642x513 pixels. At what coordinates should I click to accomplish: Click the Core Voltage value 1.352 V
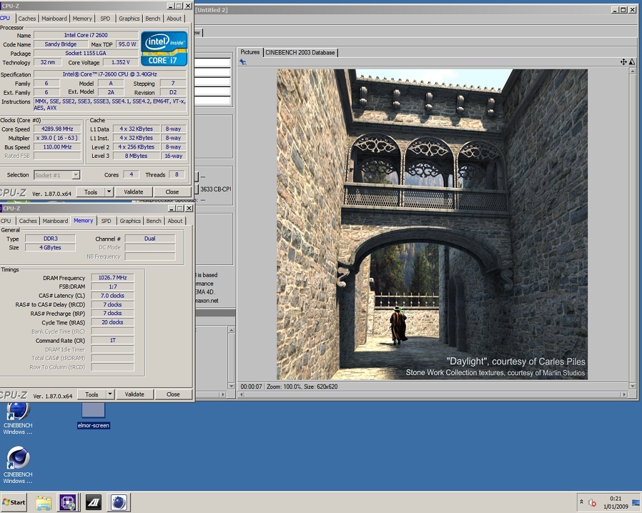(121, 62)
